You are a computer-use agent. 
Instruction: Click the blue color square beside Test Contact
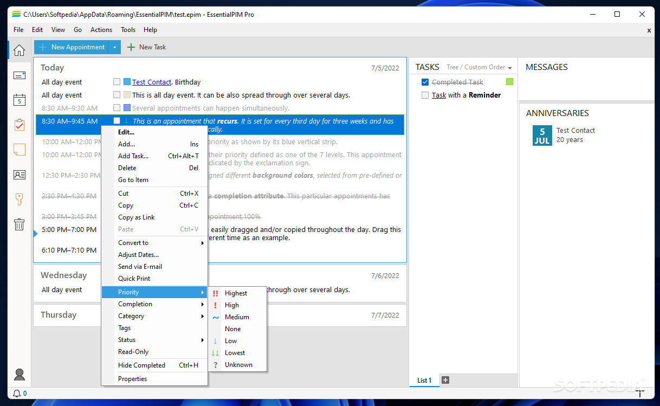pyautogui.click(x=127, y=82)
